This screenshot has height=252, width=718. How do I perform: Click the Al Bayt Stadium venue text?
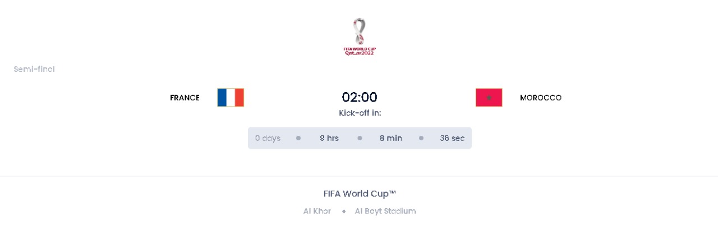(x=385, y=211)
